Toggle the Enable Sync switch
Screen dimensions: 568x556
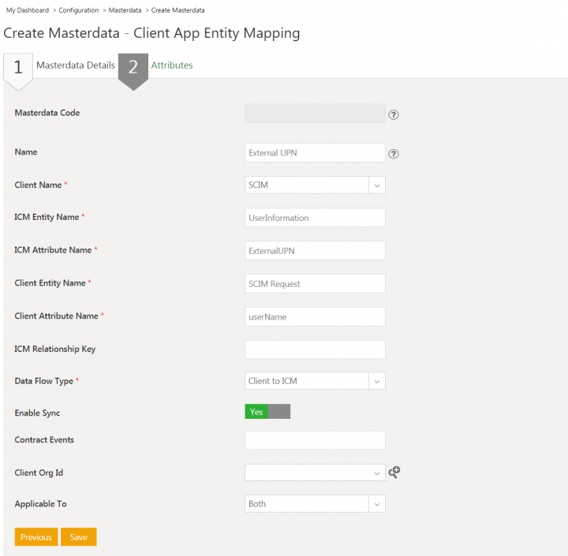[x=267, y=412]
